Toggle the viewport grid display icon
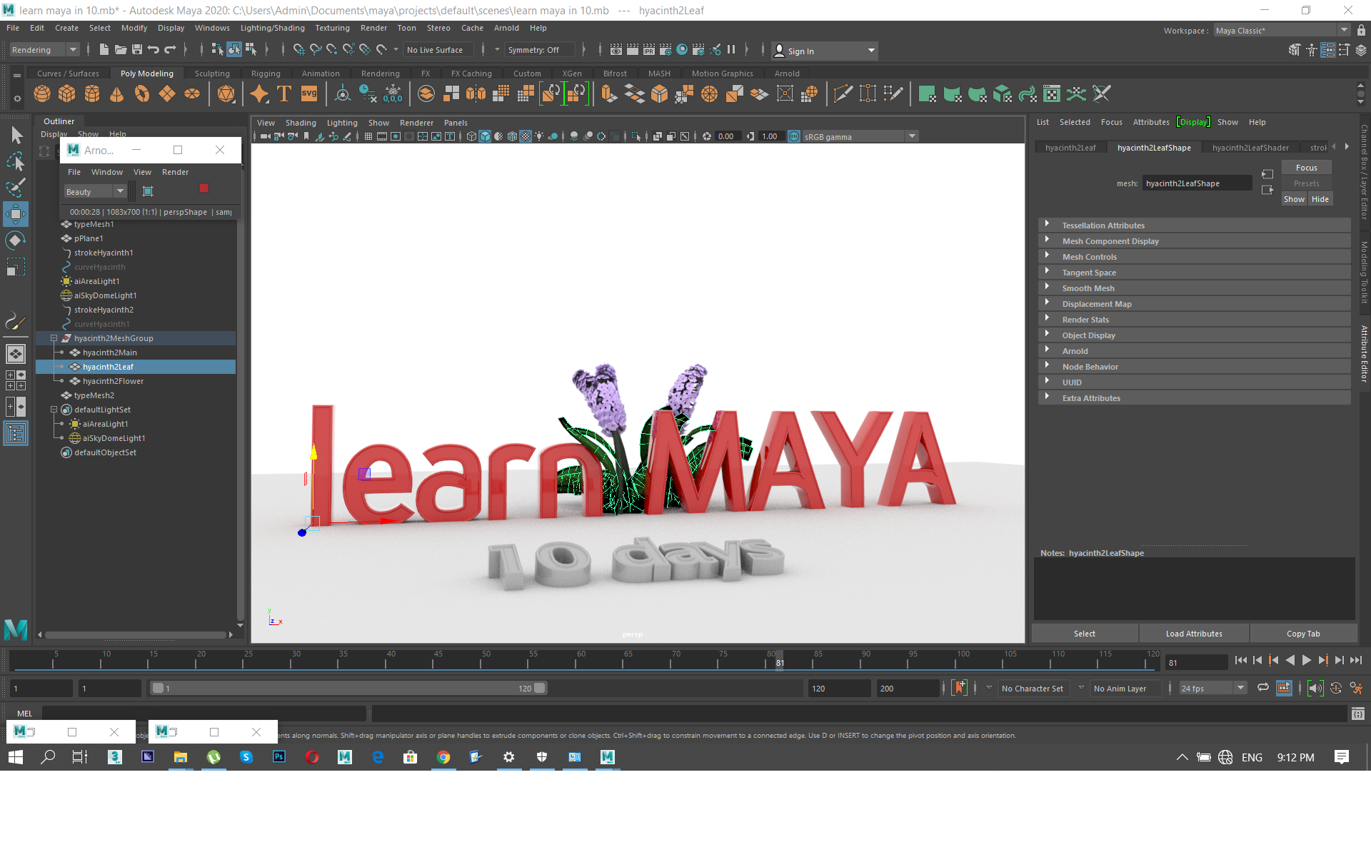 click(x=368, y=136)
